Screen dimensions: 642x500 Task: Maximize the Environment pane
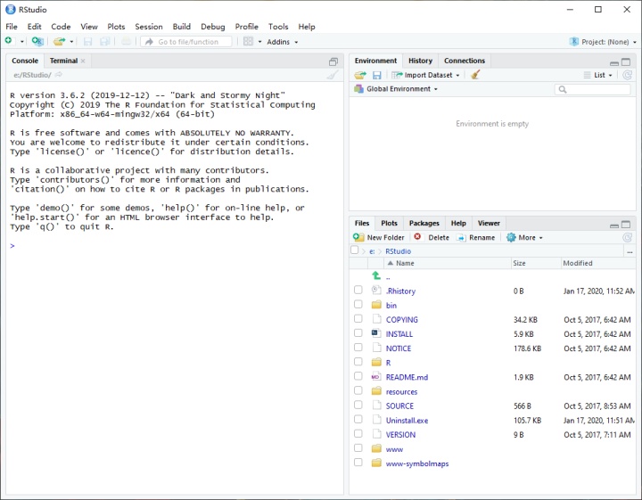(x=626, y=62)
